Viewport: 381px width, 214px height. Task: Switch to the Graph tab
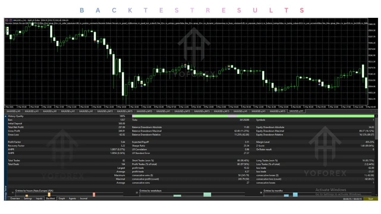point(62,199)
